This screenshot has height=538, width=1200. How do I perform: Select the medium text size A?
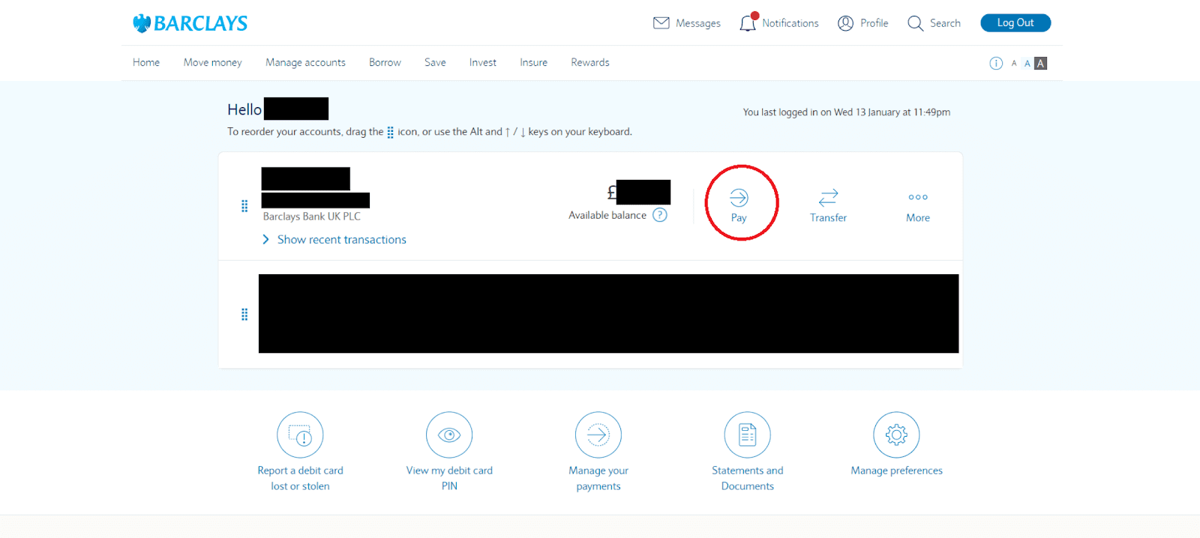pos(1027,64)
